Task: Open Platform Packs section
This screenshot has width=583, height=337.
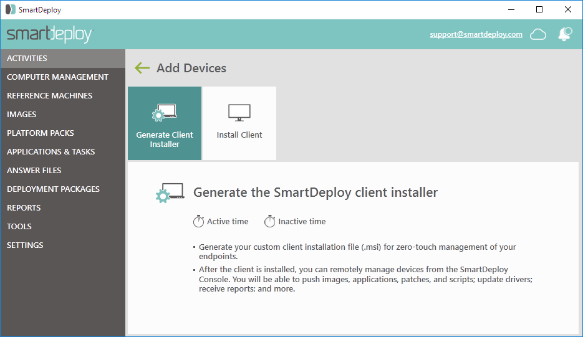Action: pyautogui.click(x=63, y=133)
